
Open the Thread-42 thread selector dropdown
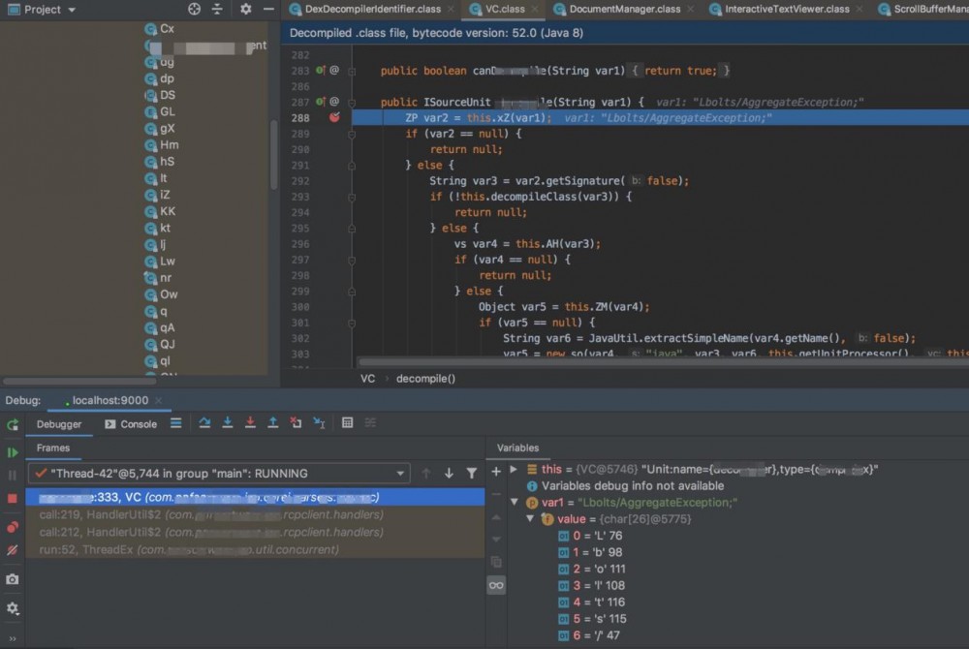[401, 474]
